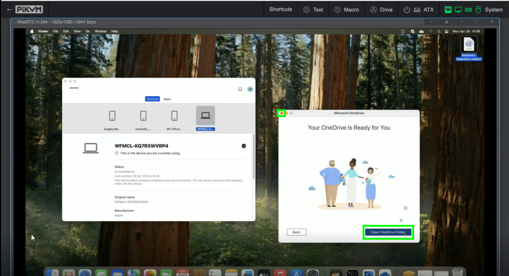Open the Help menu
The width and height of the screenshot is (509, 276).
click(115, 31)
